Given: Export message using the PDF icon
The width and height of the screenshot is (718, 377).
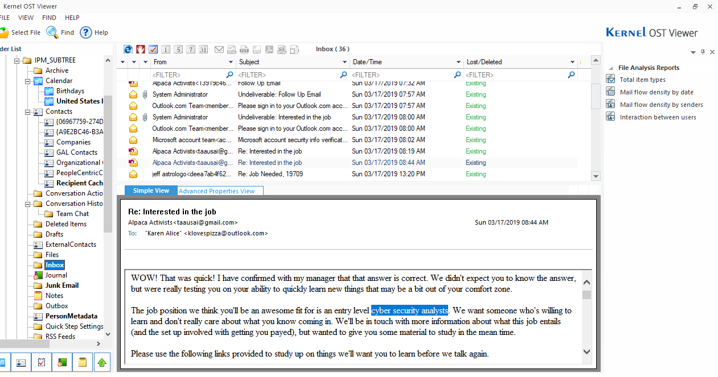Looking at the screenshot, I should coord(269,49).
